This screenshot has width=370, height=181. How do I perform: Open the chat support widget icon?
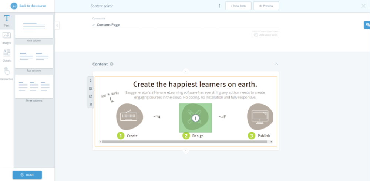coord(367,25)
